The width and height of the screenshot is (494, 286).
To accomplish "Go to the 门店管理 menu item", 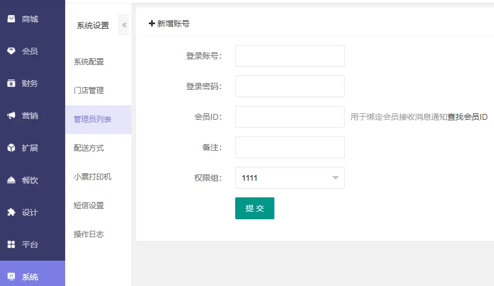I will (89, 90).
